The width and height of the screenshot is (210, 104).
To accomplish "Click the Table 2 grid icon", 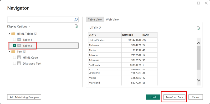I will pyautogui.click(x=19, y=45).
